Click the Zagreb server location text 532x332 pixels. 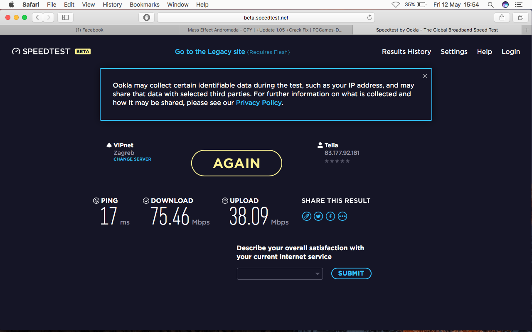click(124, 153)
